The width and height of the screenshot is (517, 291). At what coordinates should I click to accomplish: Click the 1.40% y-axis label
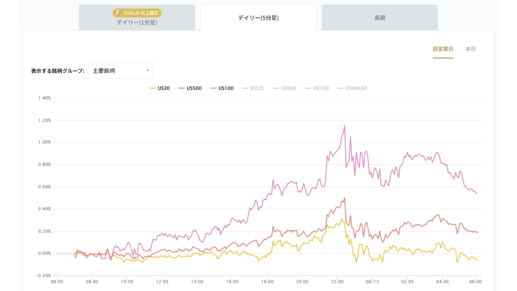tap(44, 98)
